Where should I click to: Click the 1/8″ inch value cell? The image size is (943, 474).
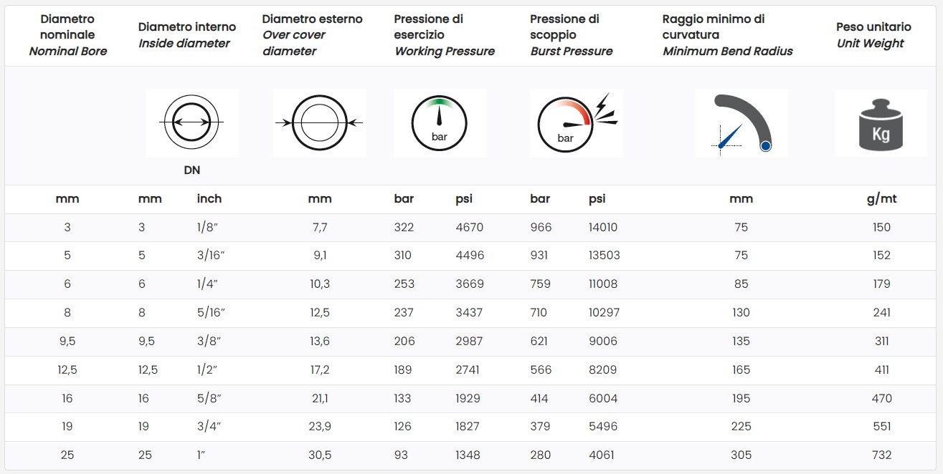(207, 228)
